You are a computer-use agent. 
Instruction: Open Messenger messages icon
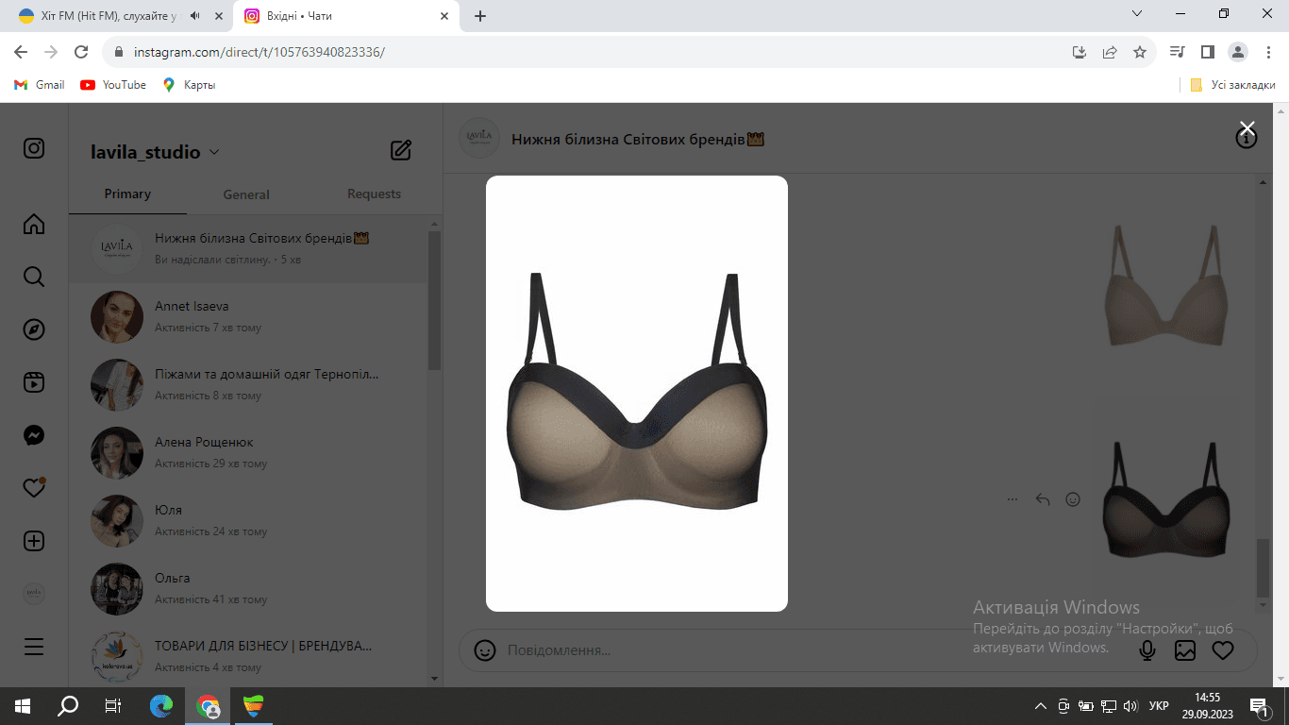34,435
